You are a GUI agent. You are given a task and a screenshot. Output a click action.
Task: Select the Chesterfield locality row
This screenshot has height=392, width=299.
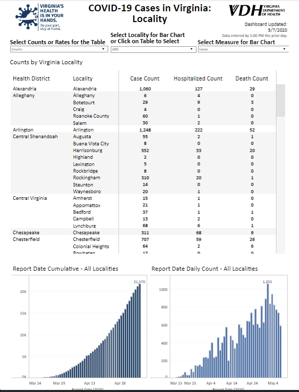tap(143, 239)
